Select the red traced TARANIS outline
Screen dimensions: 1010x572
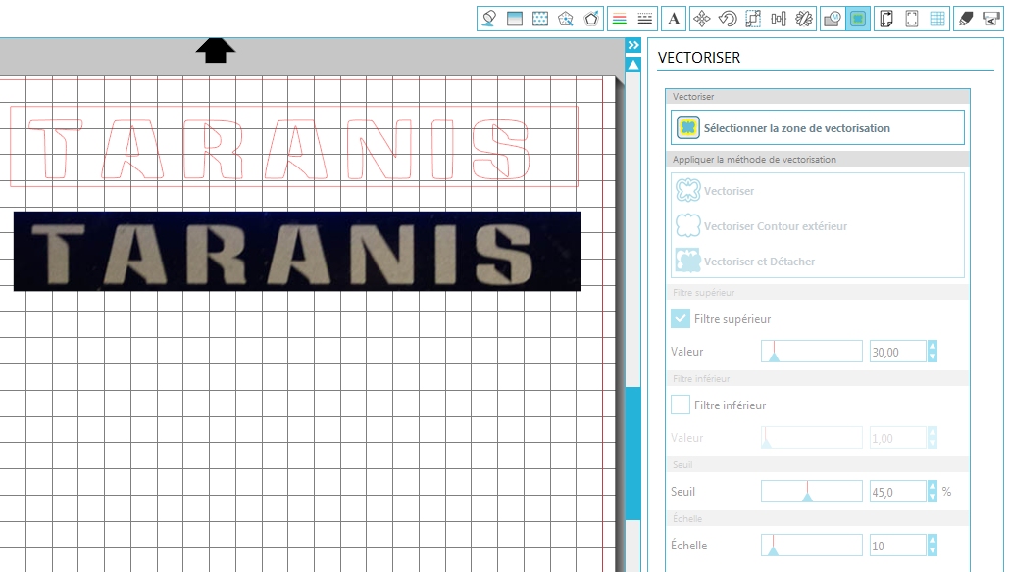pyautogui.click(x=294, y=147)
